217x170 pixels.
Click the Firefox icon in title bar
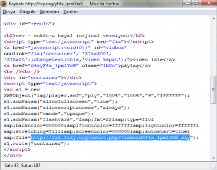tap(4, 3)
